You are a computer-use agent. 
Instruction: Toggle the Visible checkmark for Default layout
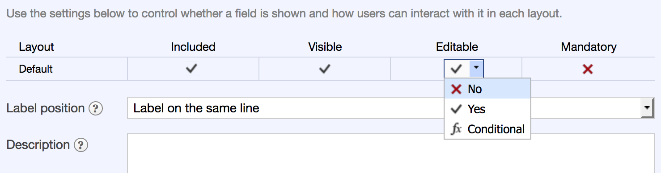coord(325,69)
